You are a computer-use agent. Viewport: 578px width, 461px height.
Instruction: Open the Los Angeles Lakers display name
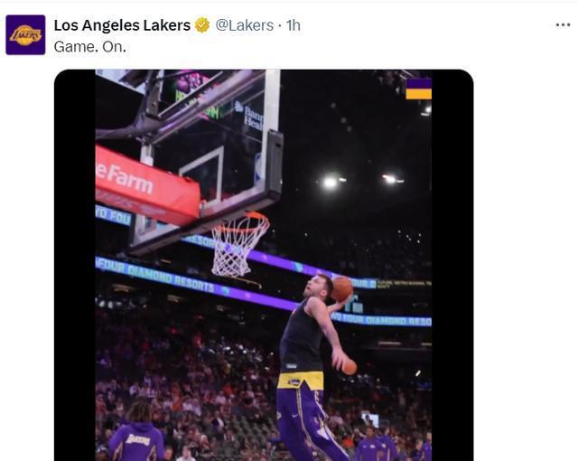(x=122, y=25)
